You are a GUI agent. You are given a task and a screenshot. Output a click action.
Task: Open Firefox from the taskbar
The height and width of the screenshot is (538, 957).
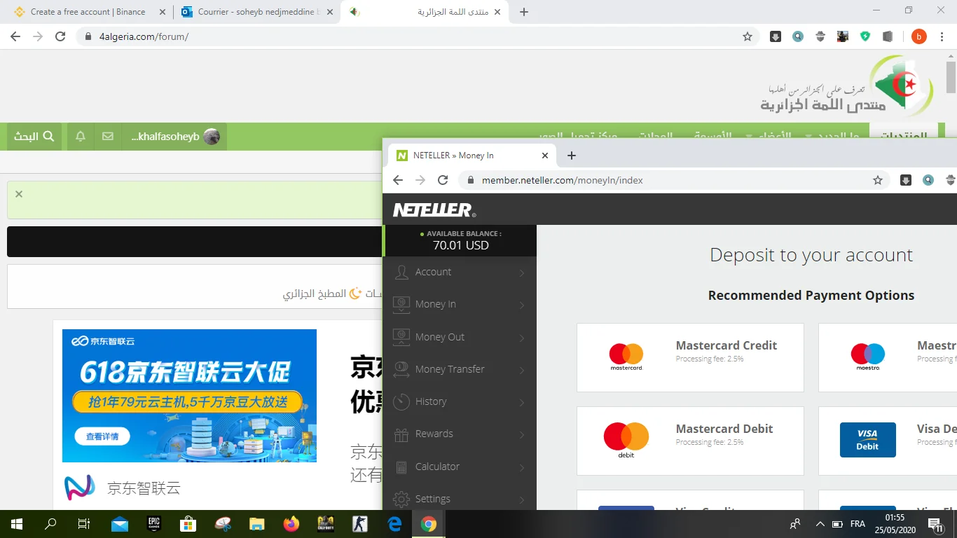tap(291, 524)
